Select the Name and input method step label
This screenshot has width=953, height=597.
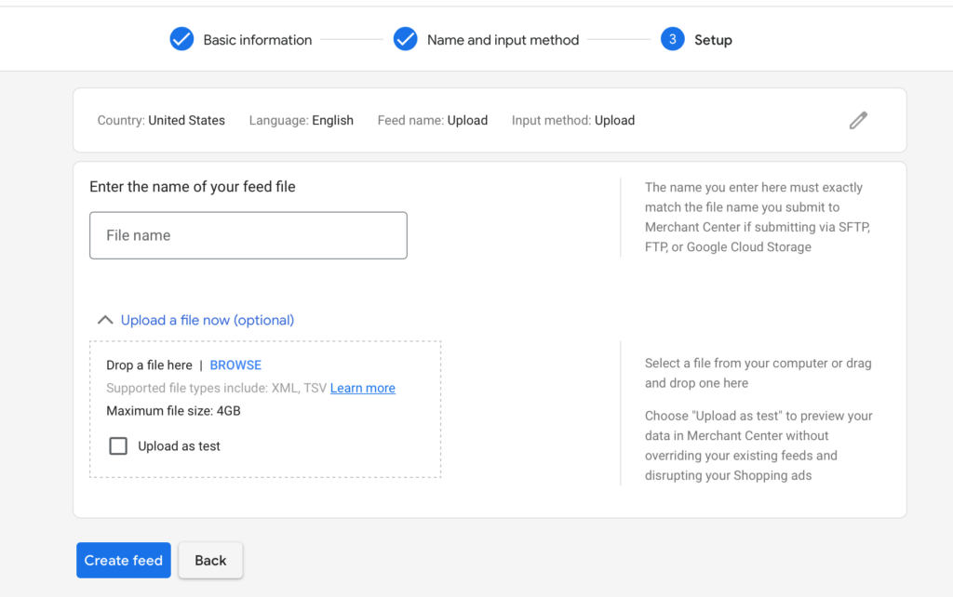[502, 39]
